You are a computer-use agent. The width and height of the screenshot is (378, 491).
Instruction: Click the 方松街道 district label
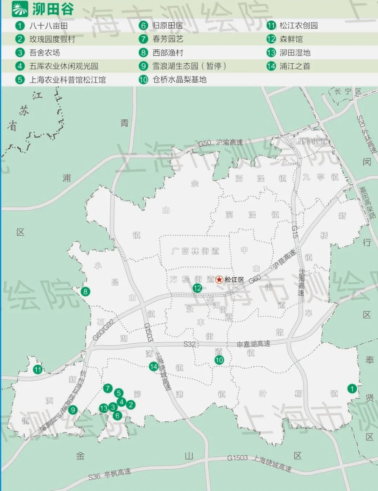(x=192, y=279)
